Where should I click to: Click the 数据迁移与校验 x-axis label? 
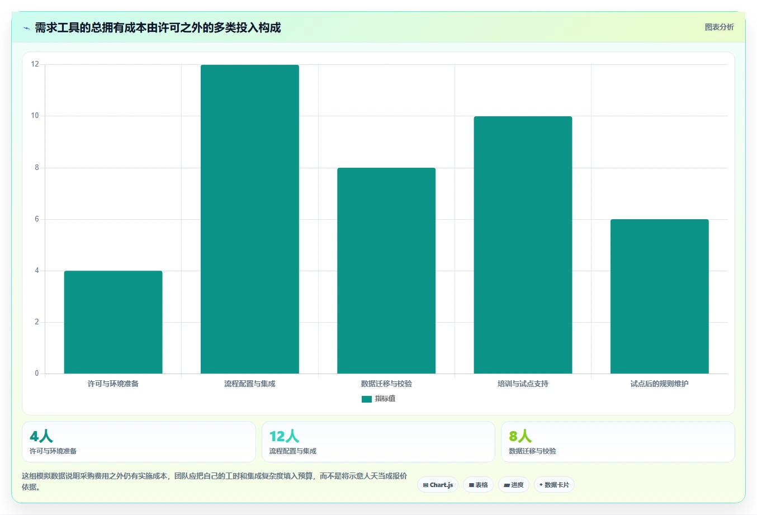[x=386, y=384]
